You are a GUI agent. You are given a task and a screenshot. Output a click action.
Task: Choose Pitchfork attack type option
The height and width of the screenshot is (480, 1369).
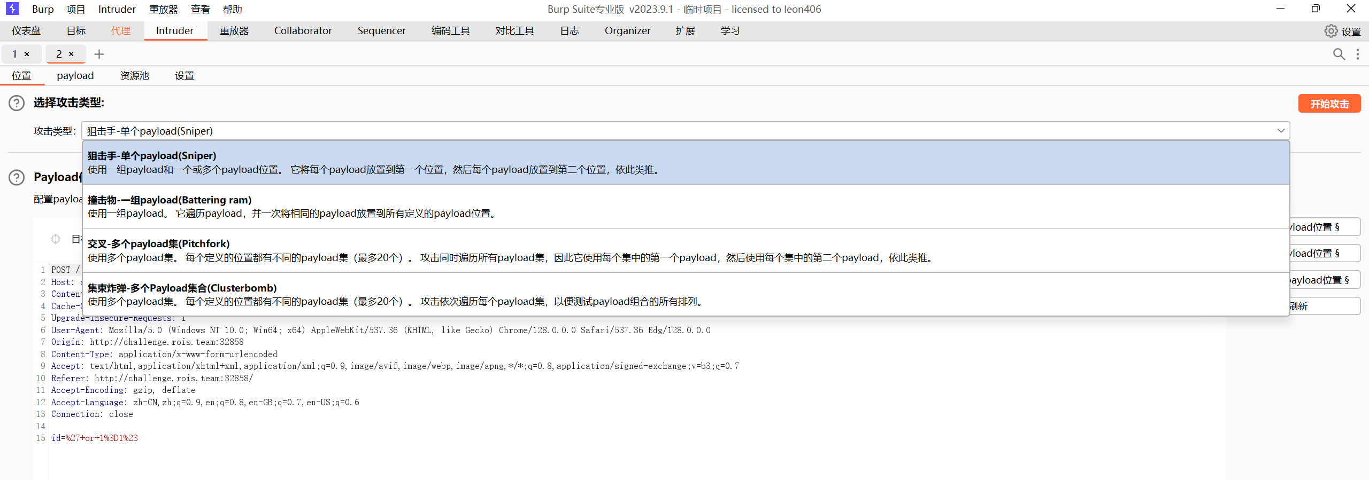pyautogui.click(x=686, y=250)
